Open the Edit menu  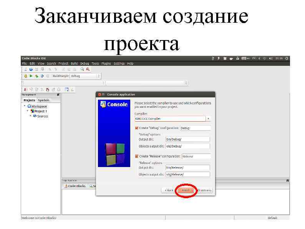(x=32, y=64)
